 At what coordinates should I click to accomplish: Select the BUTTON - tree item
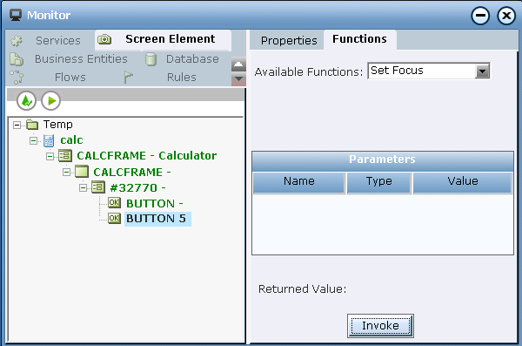tap(155, 204)
